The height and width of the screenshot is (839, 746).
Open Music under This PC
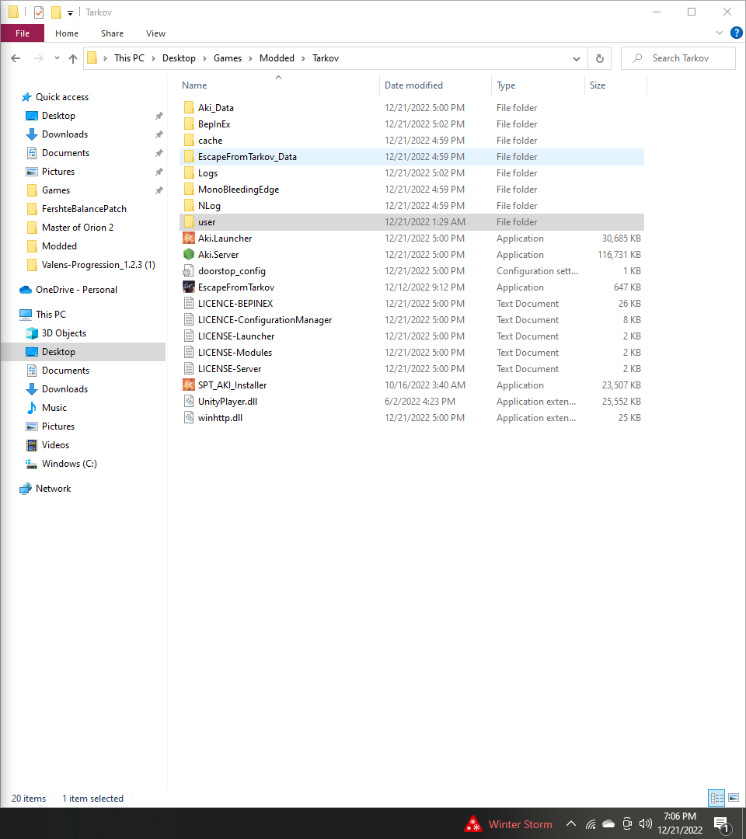54,408
